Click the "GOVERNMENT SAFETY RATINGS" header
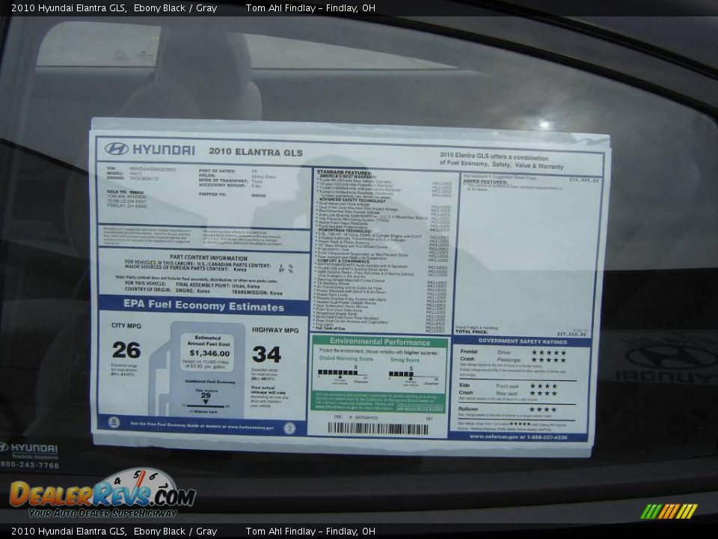This screenshot has width=718, height=539. (523, 341)
